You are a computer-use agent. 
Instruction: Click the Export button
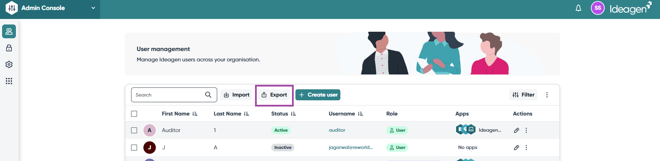(274, 95)
